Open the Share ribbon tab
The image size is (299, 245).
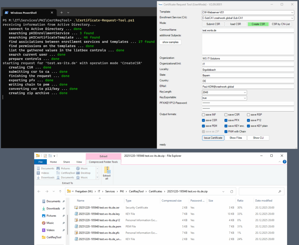coord(67,162)
